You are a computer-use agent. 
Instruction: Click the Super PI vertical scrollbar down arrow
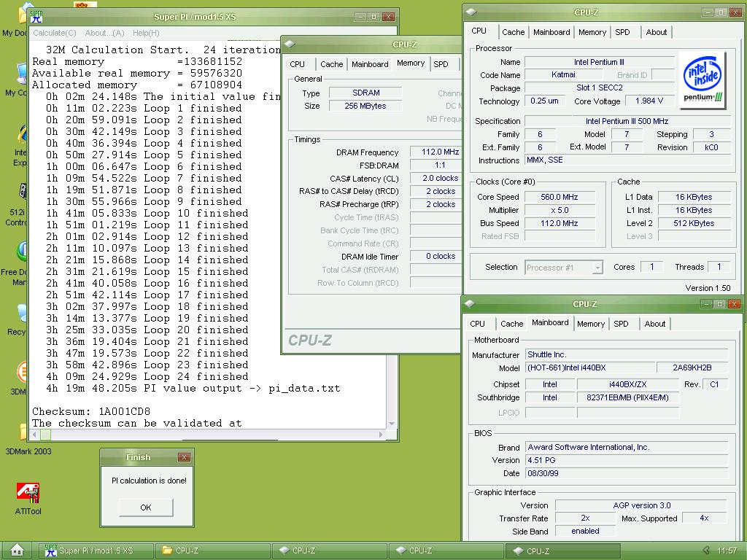tap(392, 424)
